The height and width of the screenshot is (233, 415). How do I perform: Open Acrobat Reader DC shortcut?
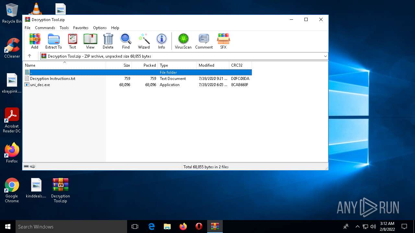coord(12,120)
